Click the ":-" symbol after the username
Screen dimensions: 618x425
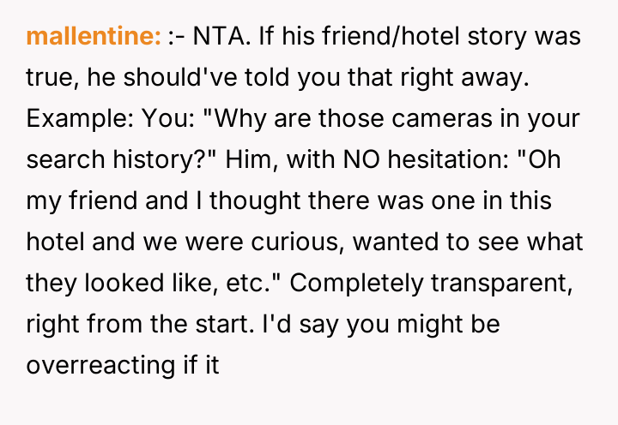(176, 38)
